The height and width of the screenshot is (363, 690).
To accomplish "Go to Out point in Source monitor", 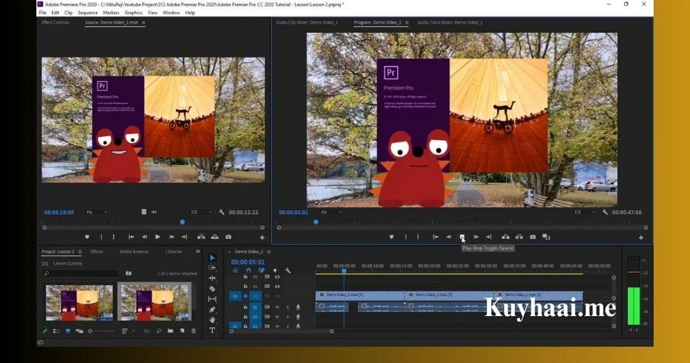I will pos(184,237).
